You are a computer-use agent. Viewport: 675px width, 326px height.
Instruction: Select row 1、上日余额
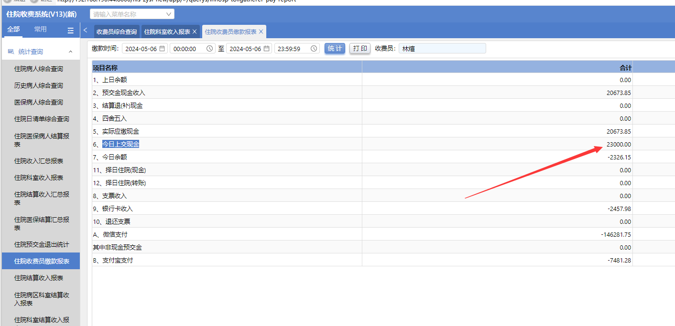tap(383, 80)
